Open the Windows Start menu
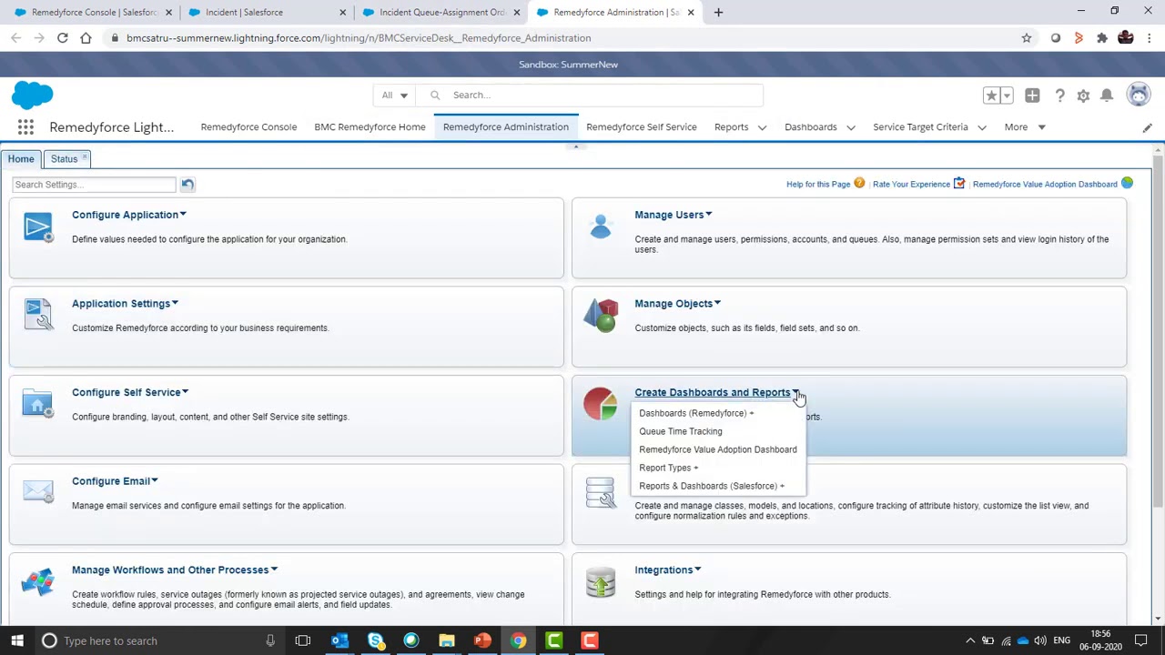The width and height of the screenshot is (1165, 655). coord(16,640)
